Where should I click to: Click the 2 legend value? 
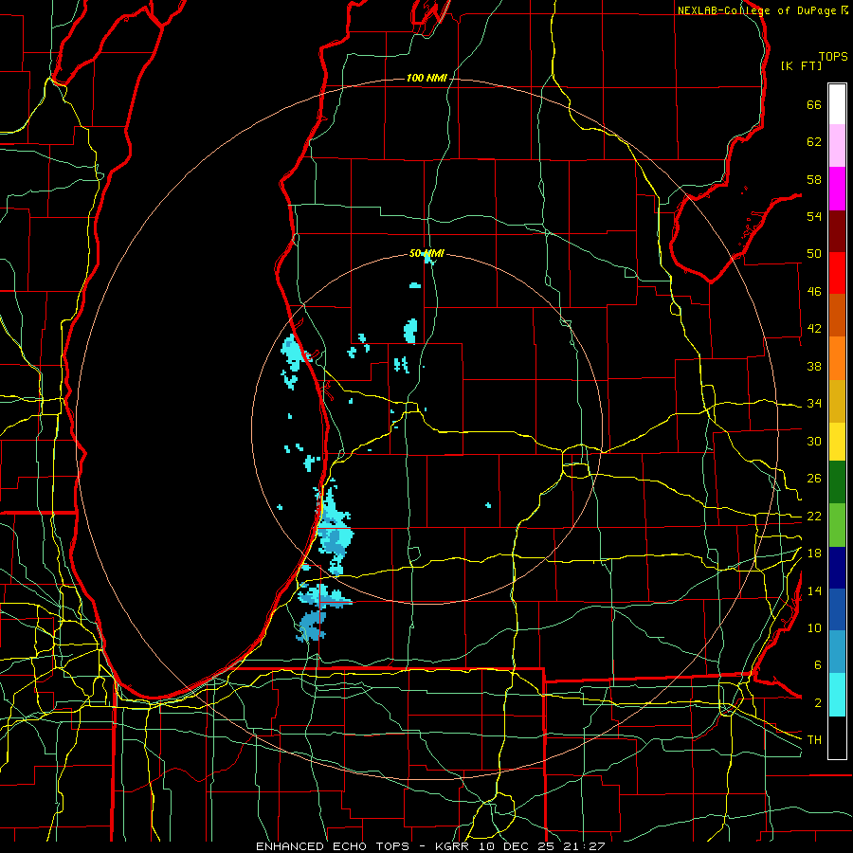(817, 703)
